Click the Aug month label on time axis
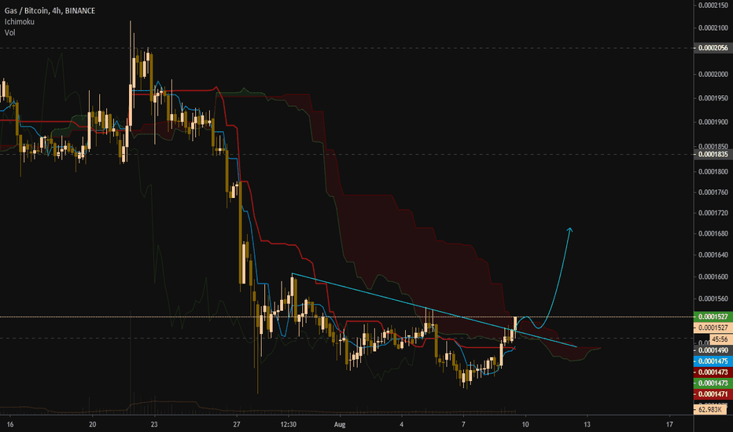The width and height of the screenshot is (733, 432). coord(340,424)
